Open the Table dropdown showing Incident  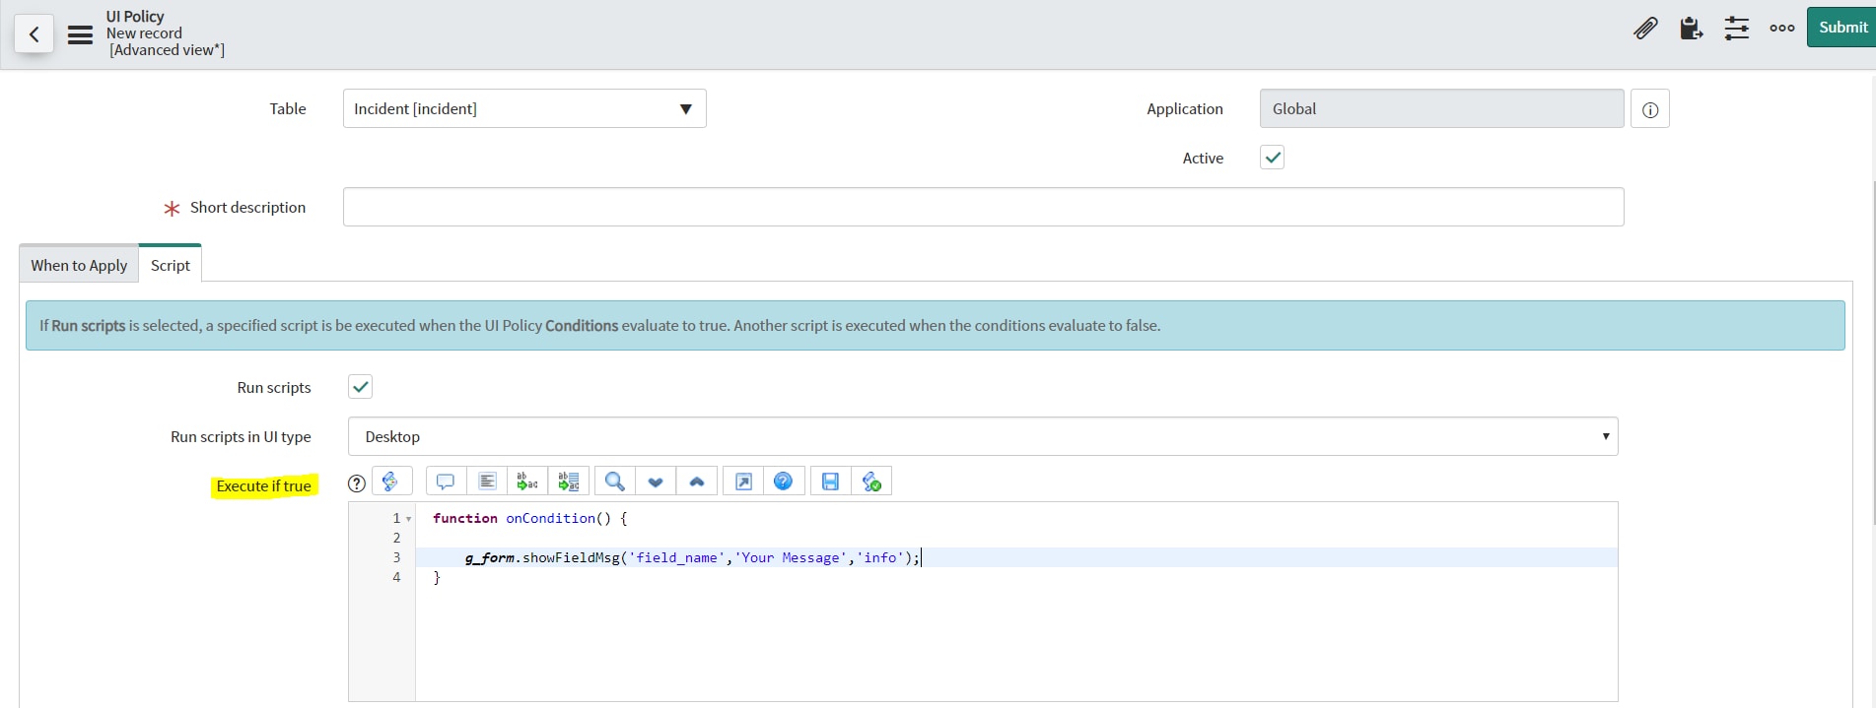coord(524,108)
